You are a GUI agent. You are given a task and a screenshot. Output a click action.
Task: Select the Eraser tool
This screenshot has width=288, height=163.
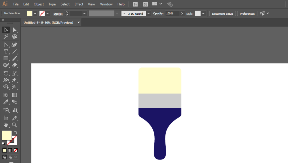click(x=14, y=65)
